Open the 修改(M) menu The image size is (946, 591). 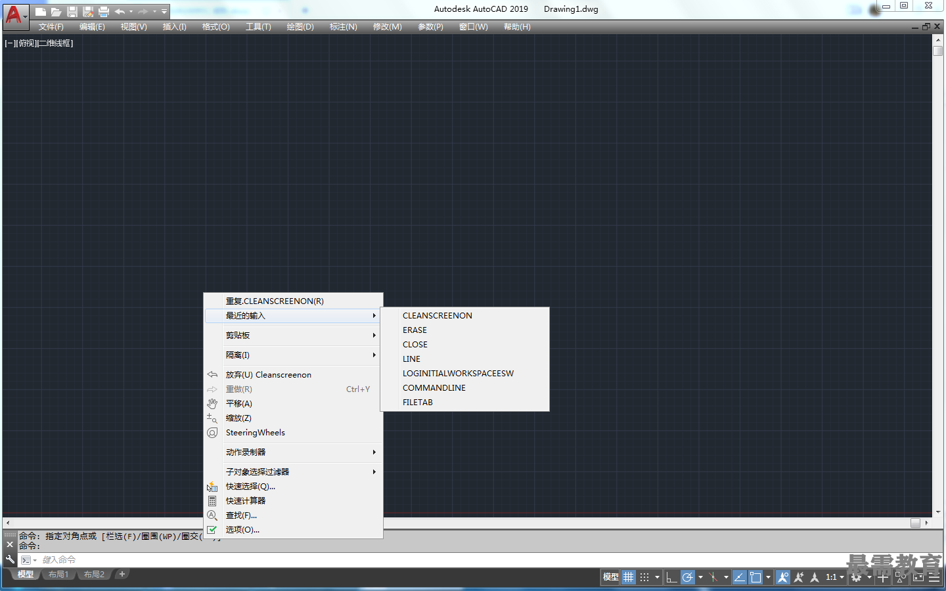[387, 27]
